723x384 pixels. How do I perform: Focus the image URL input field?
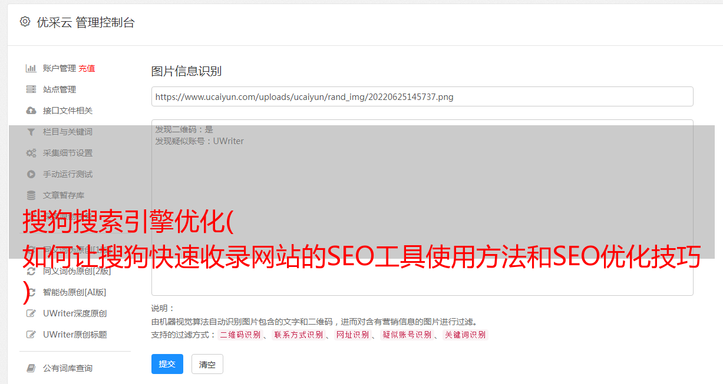coord(422,96)
